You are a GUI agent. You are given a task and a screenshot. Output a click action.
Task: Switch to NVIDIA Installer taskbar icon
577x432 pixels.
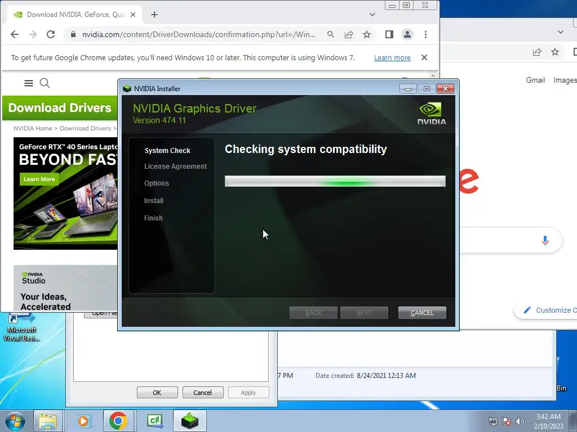(x=190, y=421)
